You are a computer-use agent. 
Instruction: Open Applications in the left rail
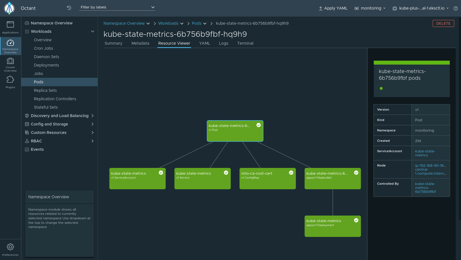pyautogui.click(x=10, y=28)
